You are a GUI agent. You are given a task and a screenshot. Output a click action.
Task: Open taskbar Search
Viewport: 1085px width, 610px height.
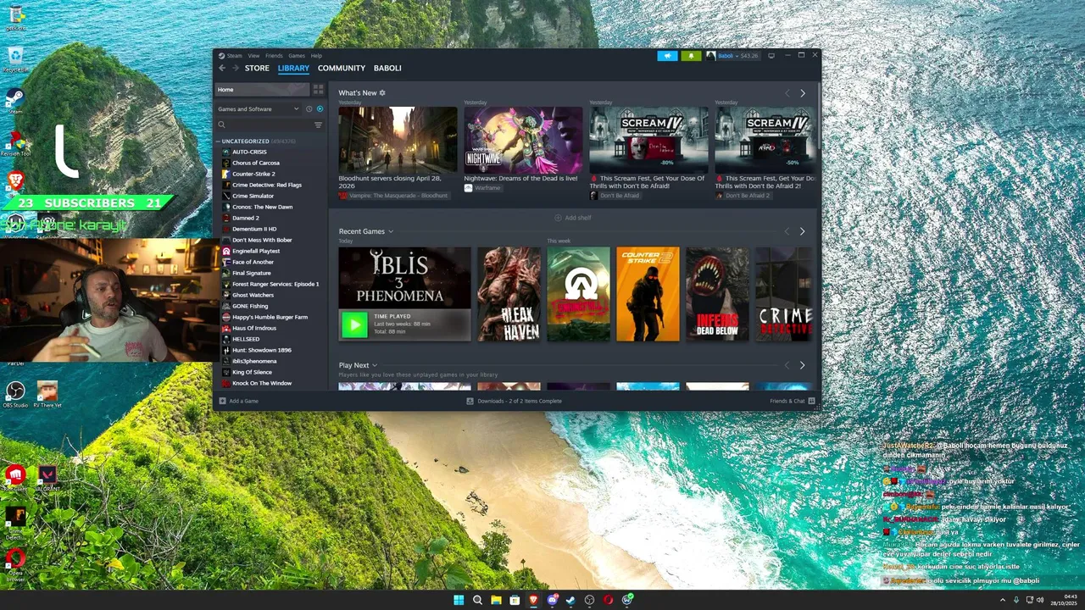477,600
